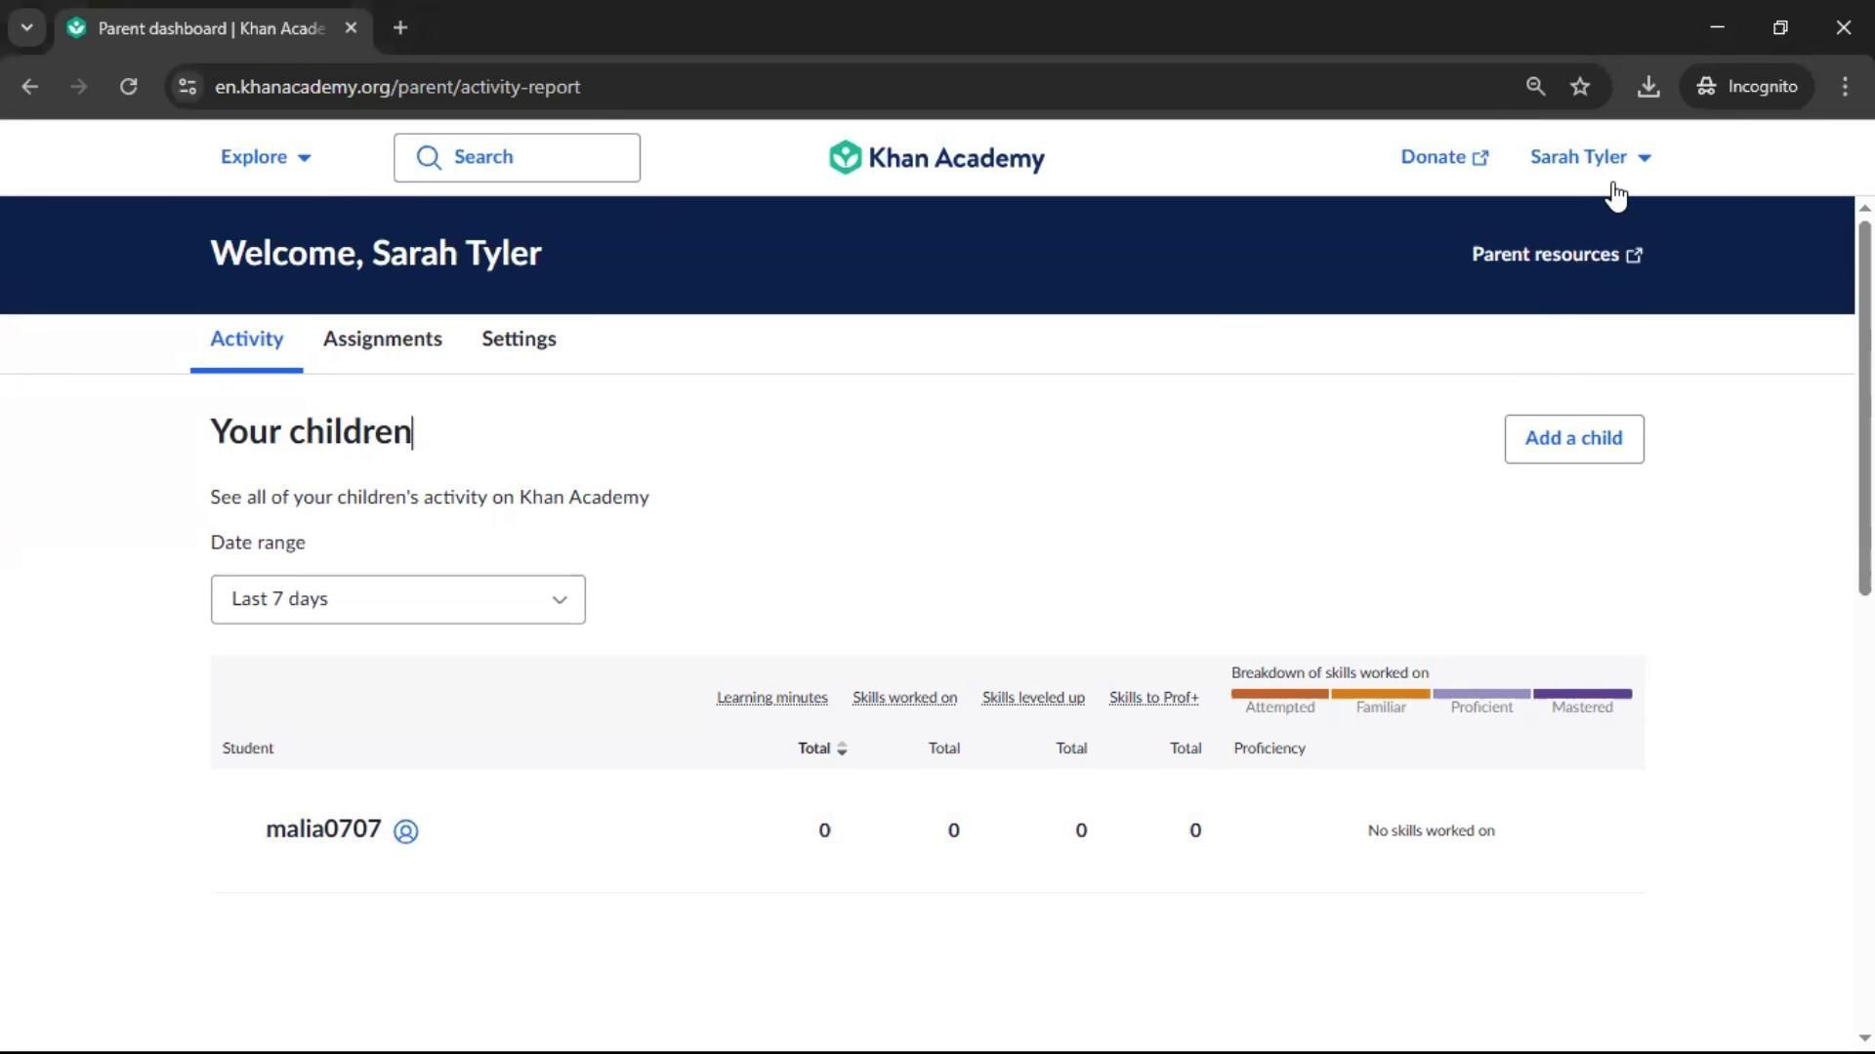
Task: Click malia0707's profile icon
Action: [405, 831]
